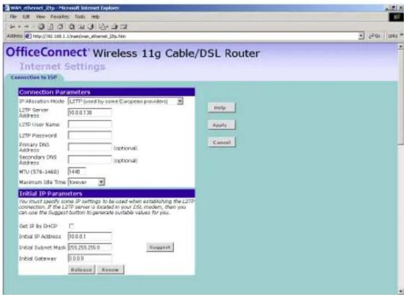Image resolution: width=404 pixels, height=295 pixels.
Task: Open the Back button history dropdown arrow
Action: tap(19, 27)
